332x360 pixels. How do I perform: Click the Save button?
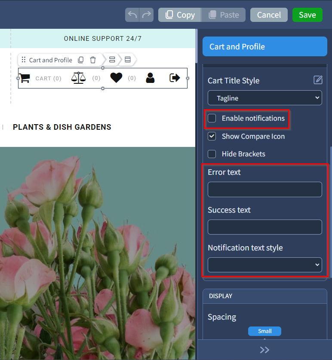[x=307, y=15]
